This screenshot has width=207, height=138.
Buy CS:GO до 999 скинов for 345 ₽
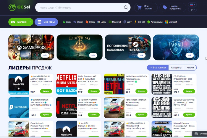[189, 115]
